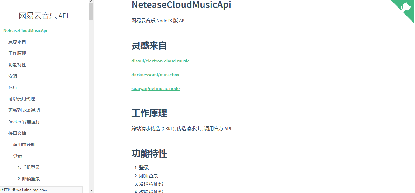The width and height of the screenshot is (415, 193).
Task: Click the NeteaseCloudMusicApi main heading
Action: [181, 5]
